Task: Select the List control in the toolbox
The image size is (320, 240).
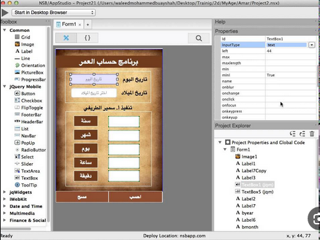Action: point(21,128)
